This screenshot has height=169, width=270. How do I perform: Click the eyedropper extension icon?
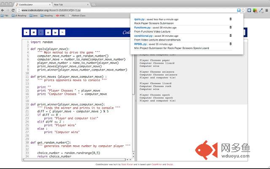click(x=261, y=11)
